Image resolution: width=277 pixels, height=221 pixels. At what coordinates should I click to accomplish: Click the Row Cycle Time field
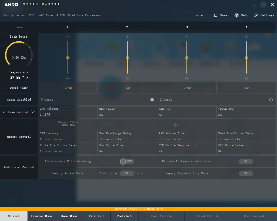127,148
